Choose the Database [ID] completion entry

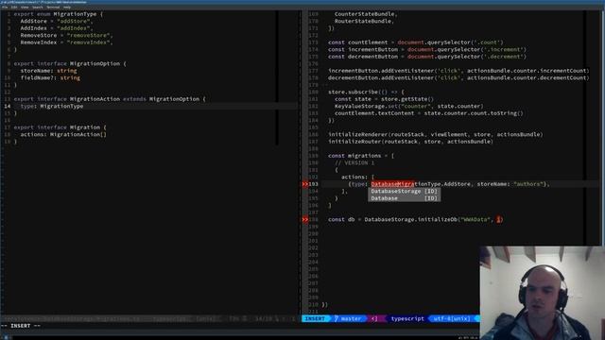tap(404, 198)
